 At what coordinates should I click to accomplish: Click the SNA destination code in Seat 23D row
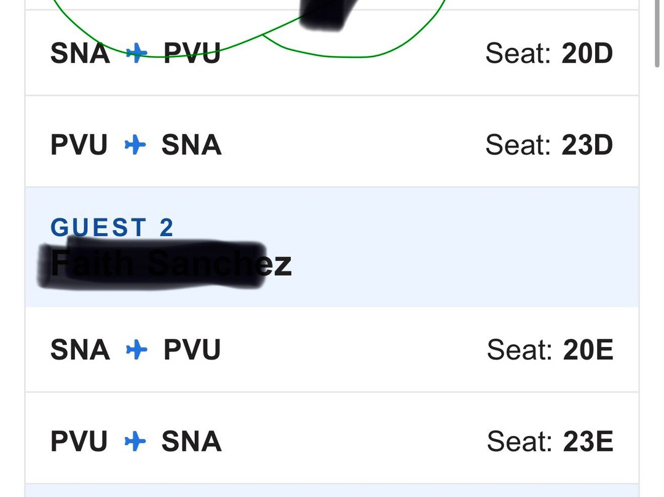coord(191,145)
